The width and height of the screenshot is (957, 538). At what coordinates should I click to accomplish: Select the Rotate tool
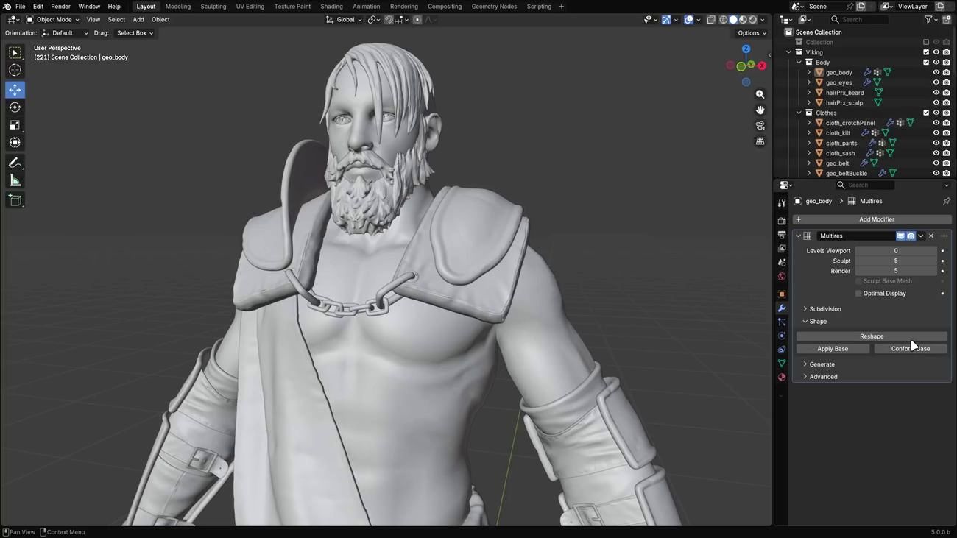15,107
